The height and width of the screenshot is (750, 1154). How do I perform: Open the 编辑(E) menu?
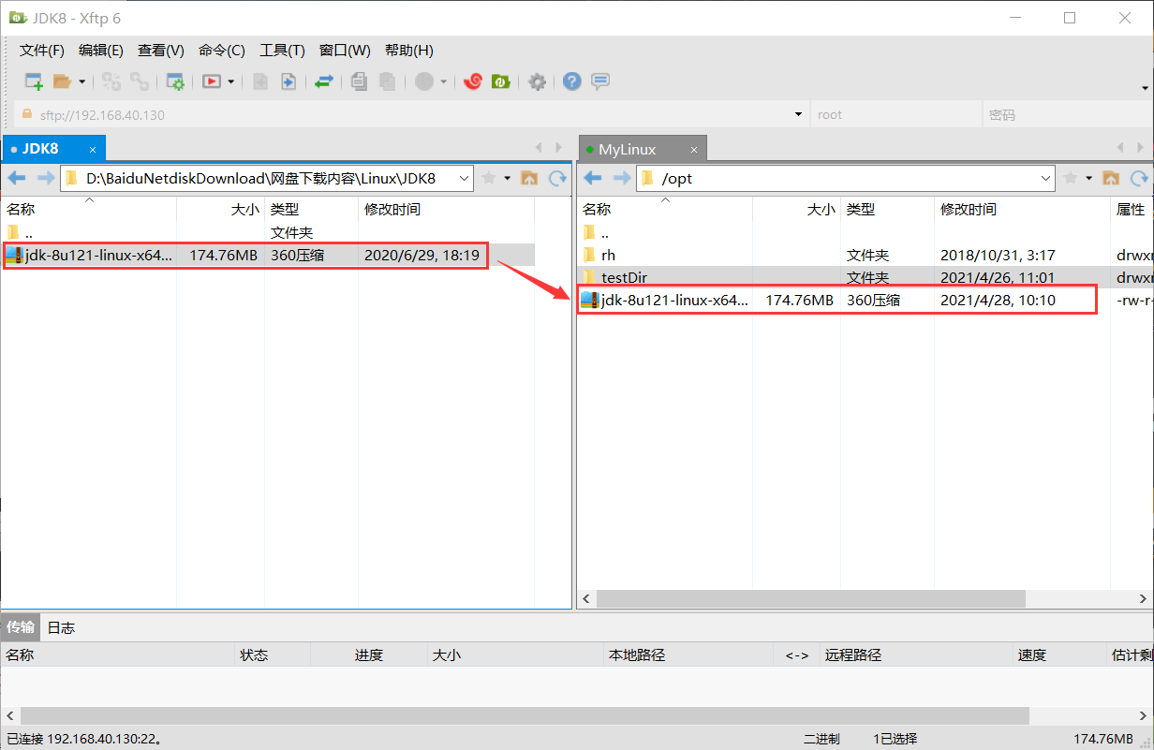coord(101,51)
